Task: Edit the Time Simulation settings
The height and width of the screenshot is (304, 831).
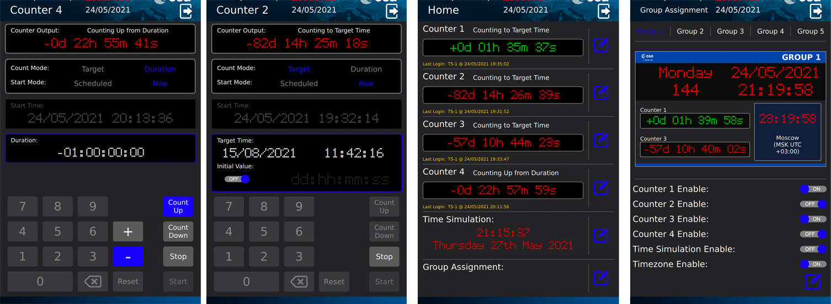Action: (x=600, y=236)
